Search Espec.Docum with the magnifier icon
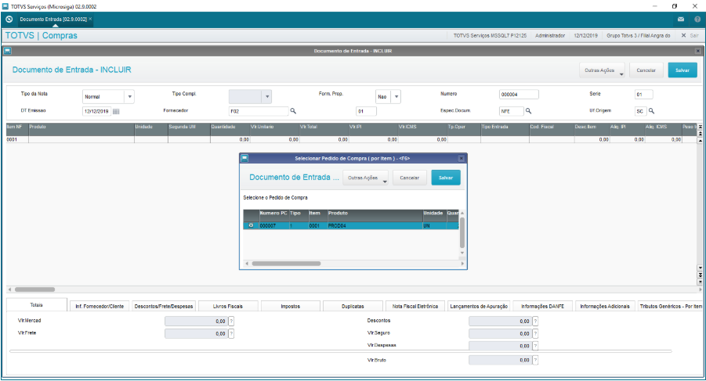This screenshot has width=706, height=381. click(529, 111)
